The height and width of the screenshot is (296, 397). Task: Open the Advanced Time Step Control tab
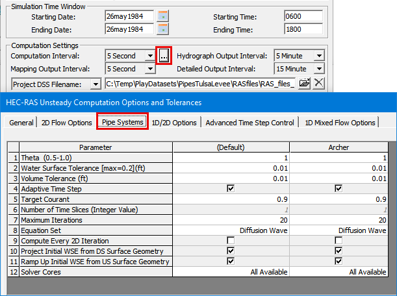[x=251, y=123]
